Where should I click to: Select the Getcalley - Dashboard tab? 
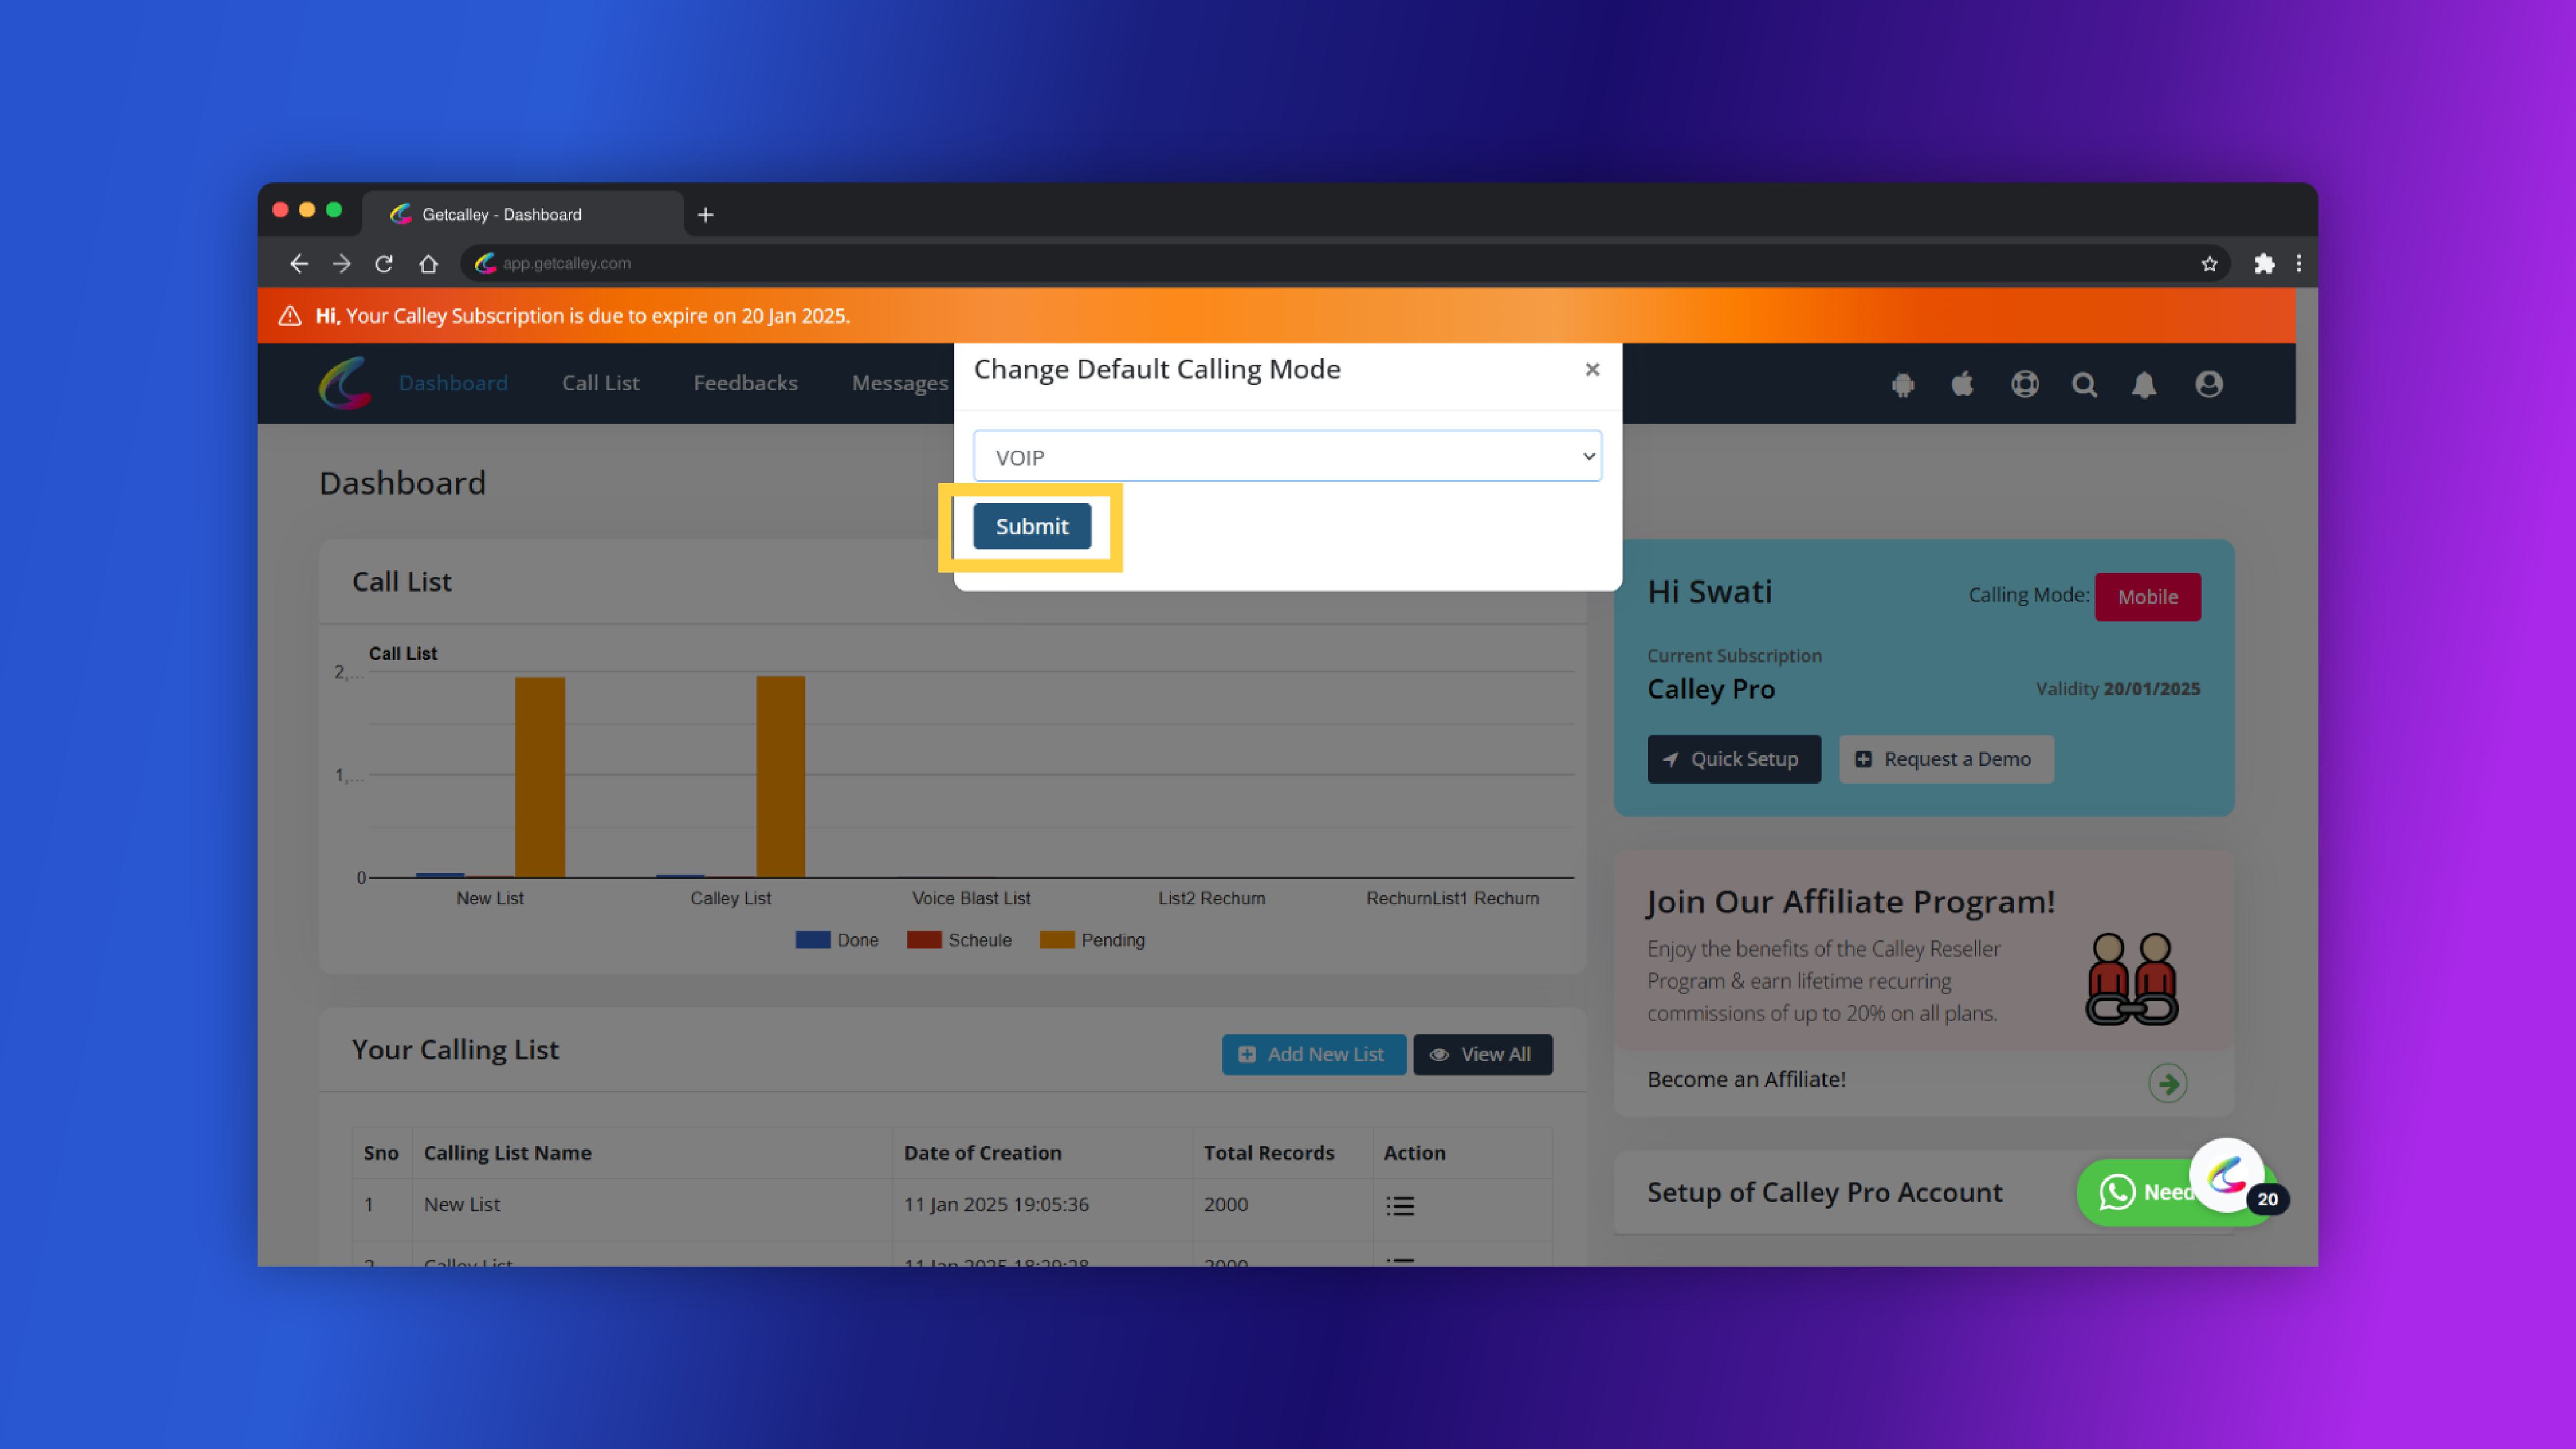click(522, 214)
